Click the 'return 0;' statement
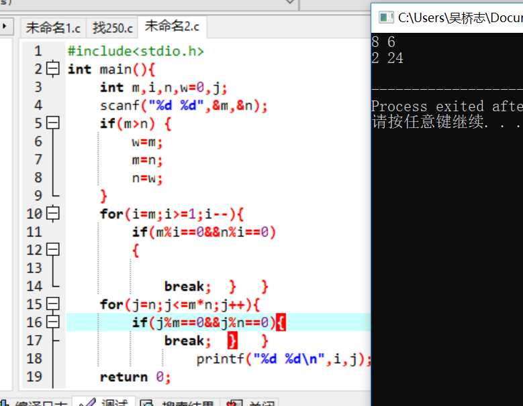 pyautogui.click(x=136, y=377)
